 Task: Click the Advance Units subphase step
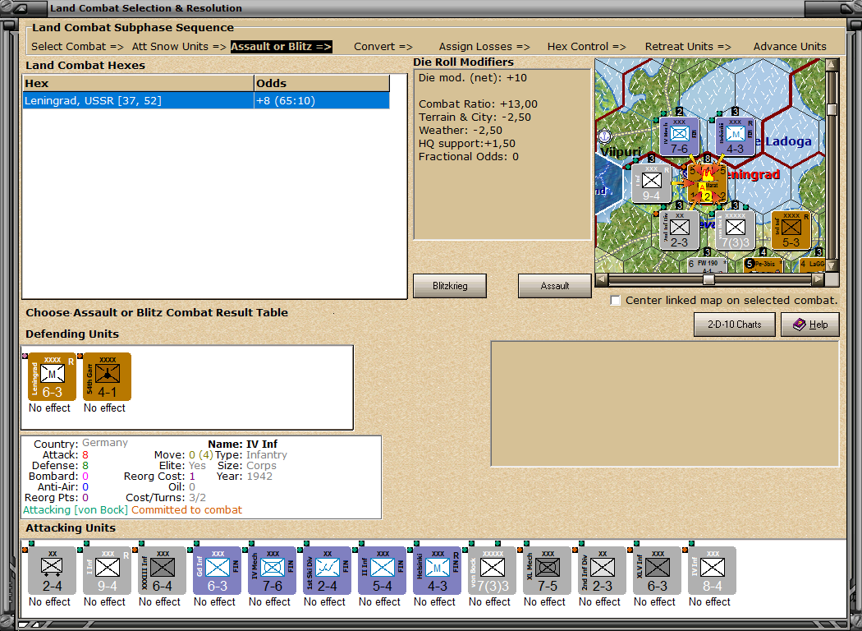[x=790, y=47]
